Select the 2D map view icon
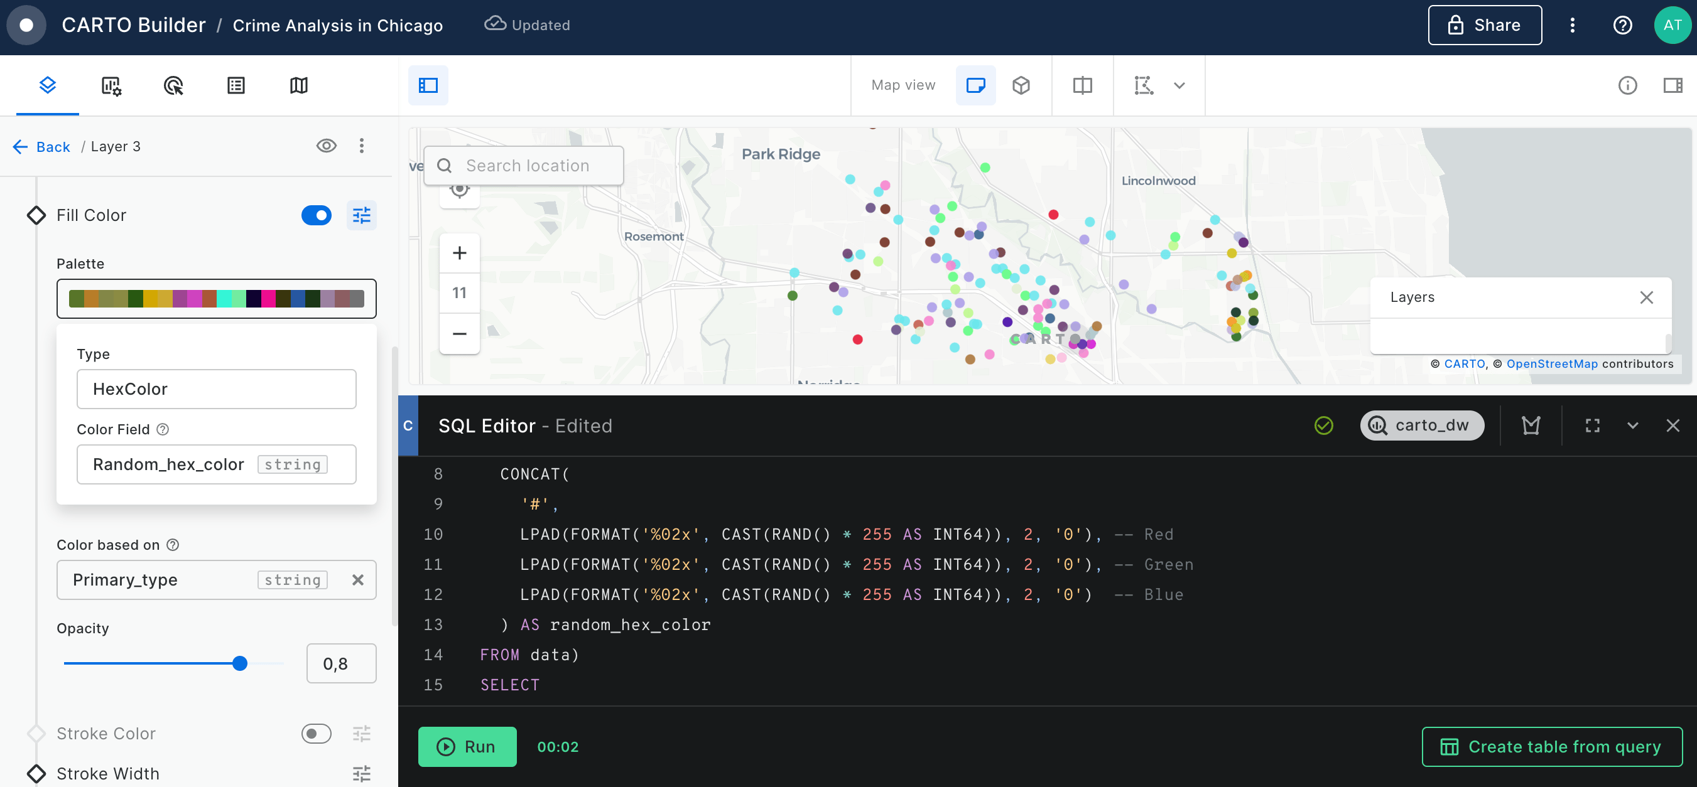This screenshot has height=787, width=1697. pos(975,85)
